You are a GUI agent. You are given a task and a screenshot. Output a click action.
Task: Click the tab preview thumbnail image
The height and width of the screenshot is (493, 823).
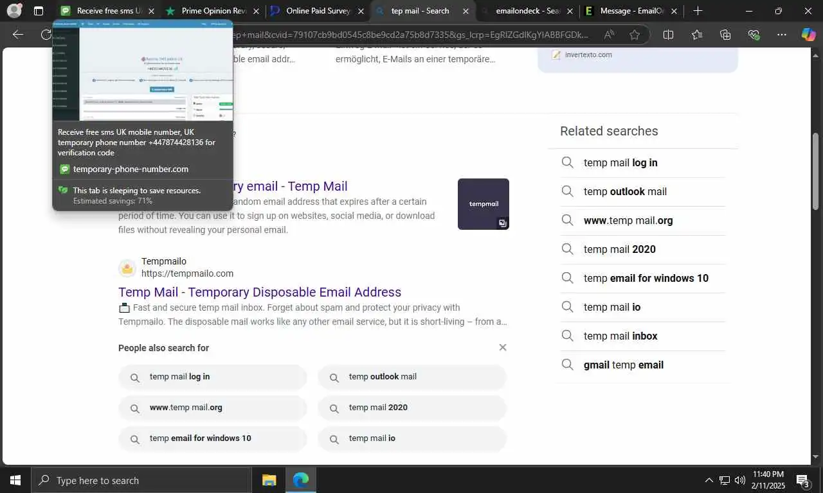[x=143, y=70]
